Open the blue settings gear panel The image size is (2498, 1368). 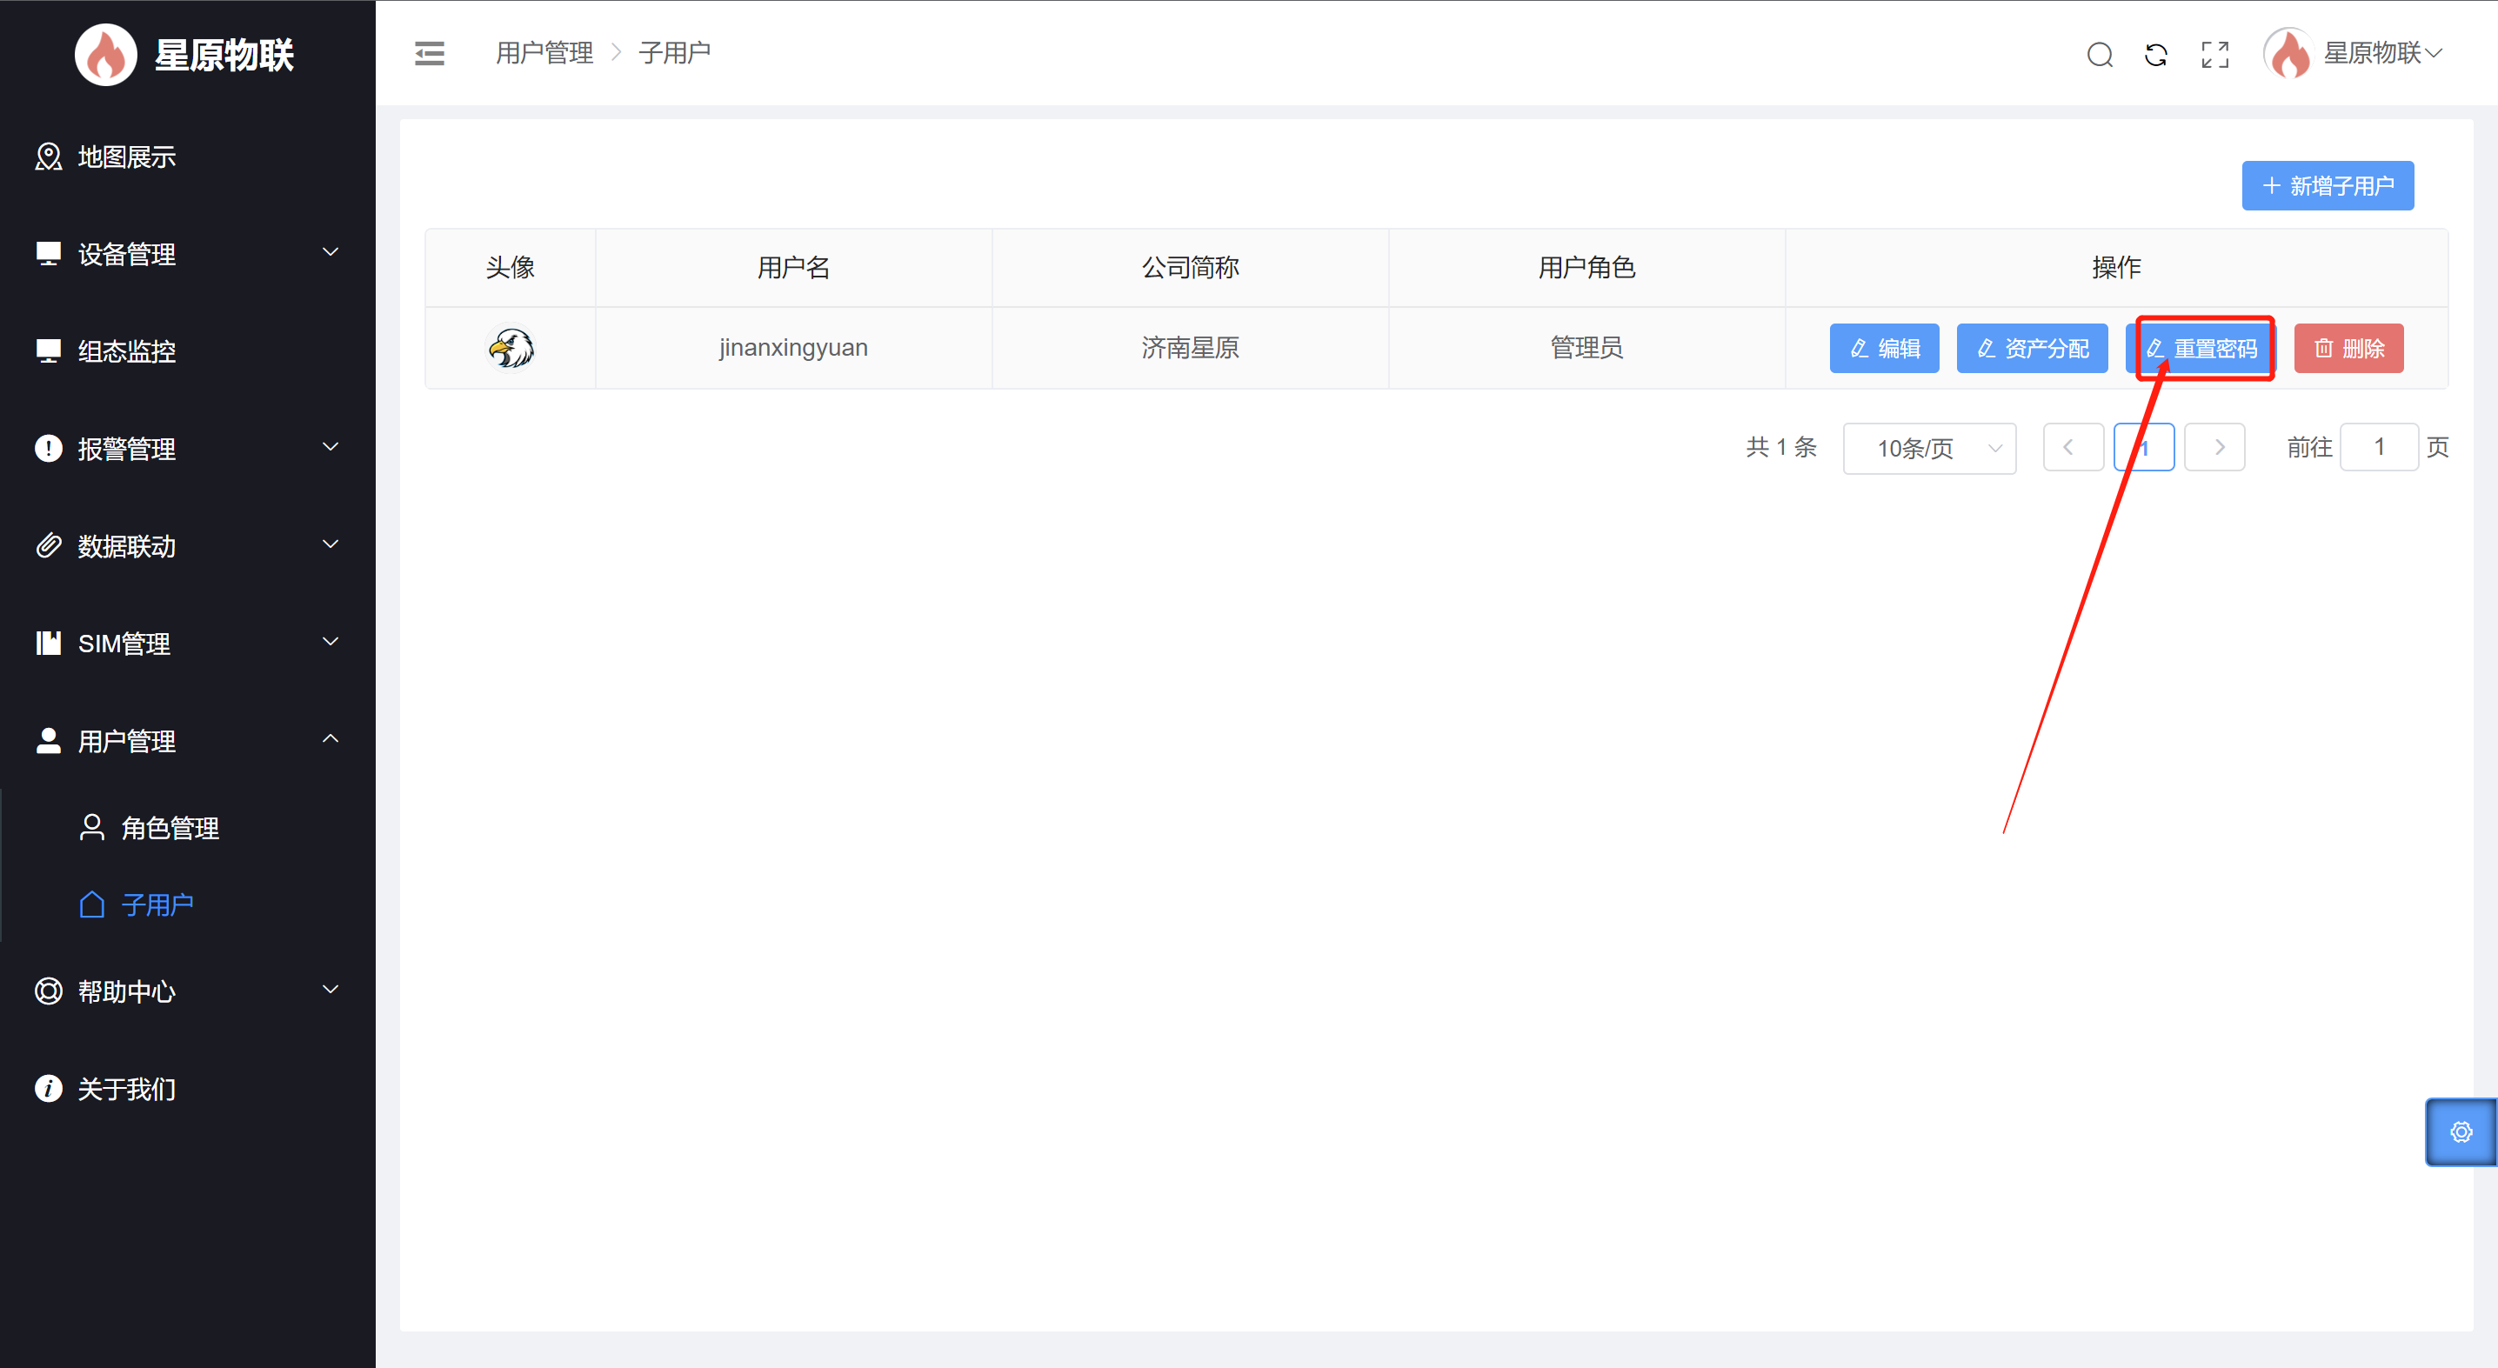pyautogui.click(x=2461, y=1131)
